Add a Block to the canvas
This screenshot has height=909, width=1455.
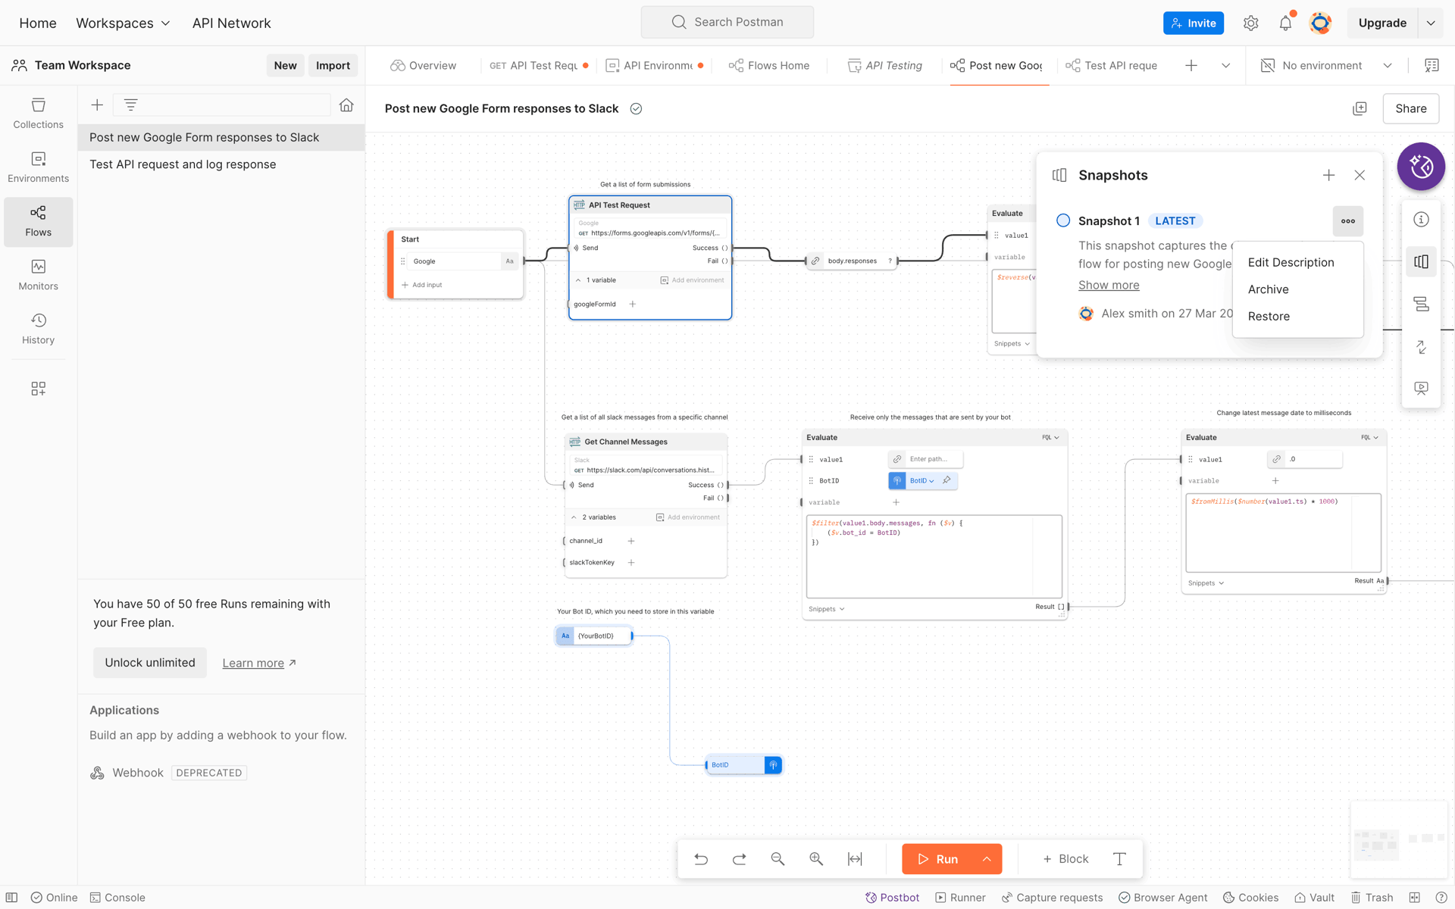pos(1065,859)
